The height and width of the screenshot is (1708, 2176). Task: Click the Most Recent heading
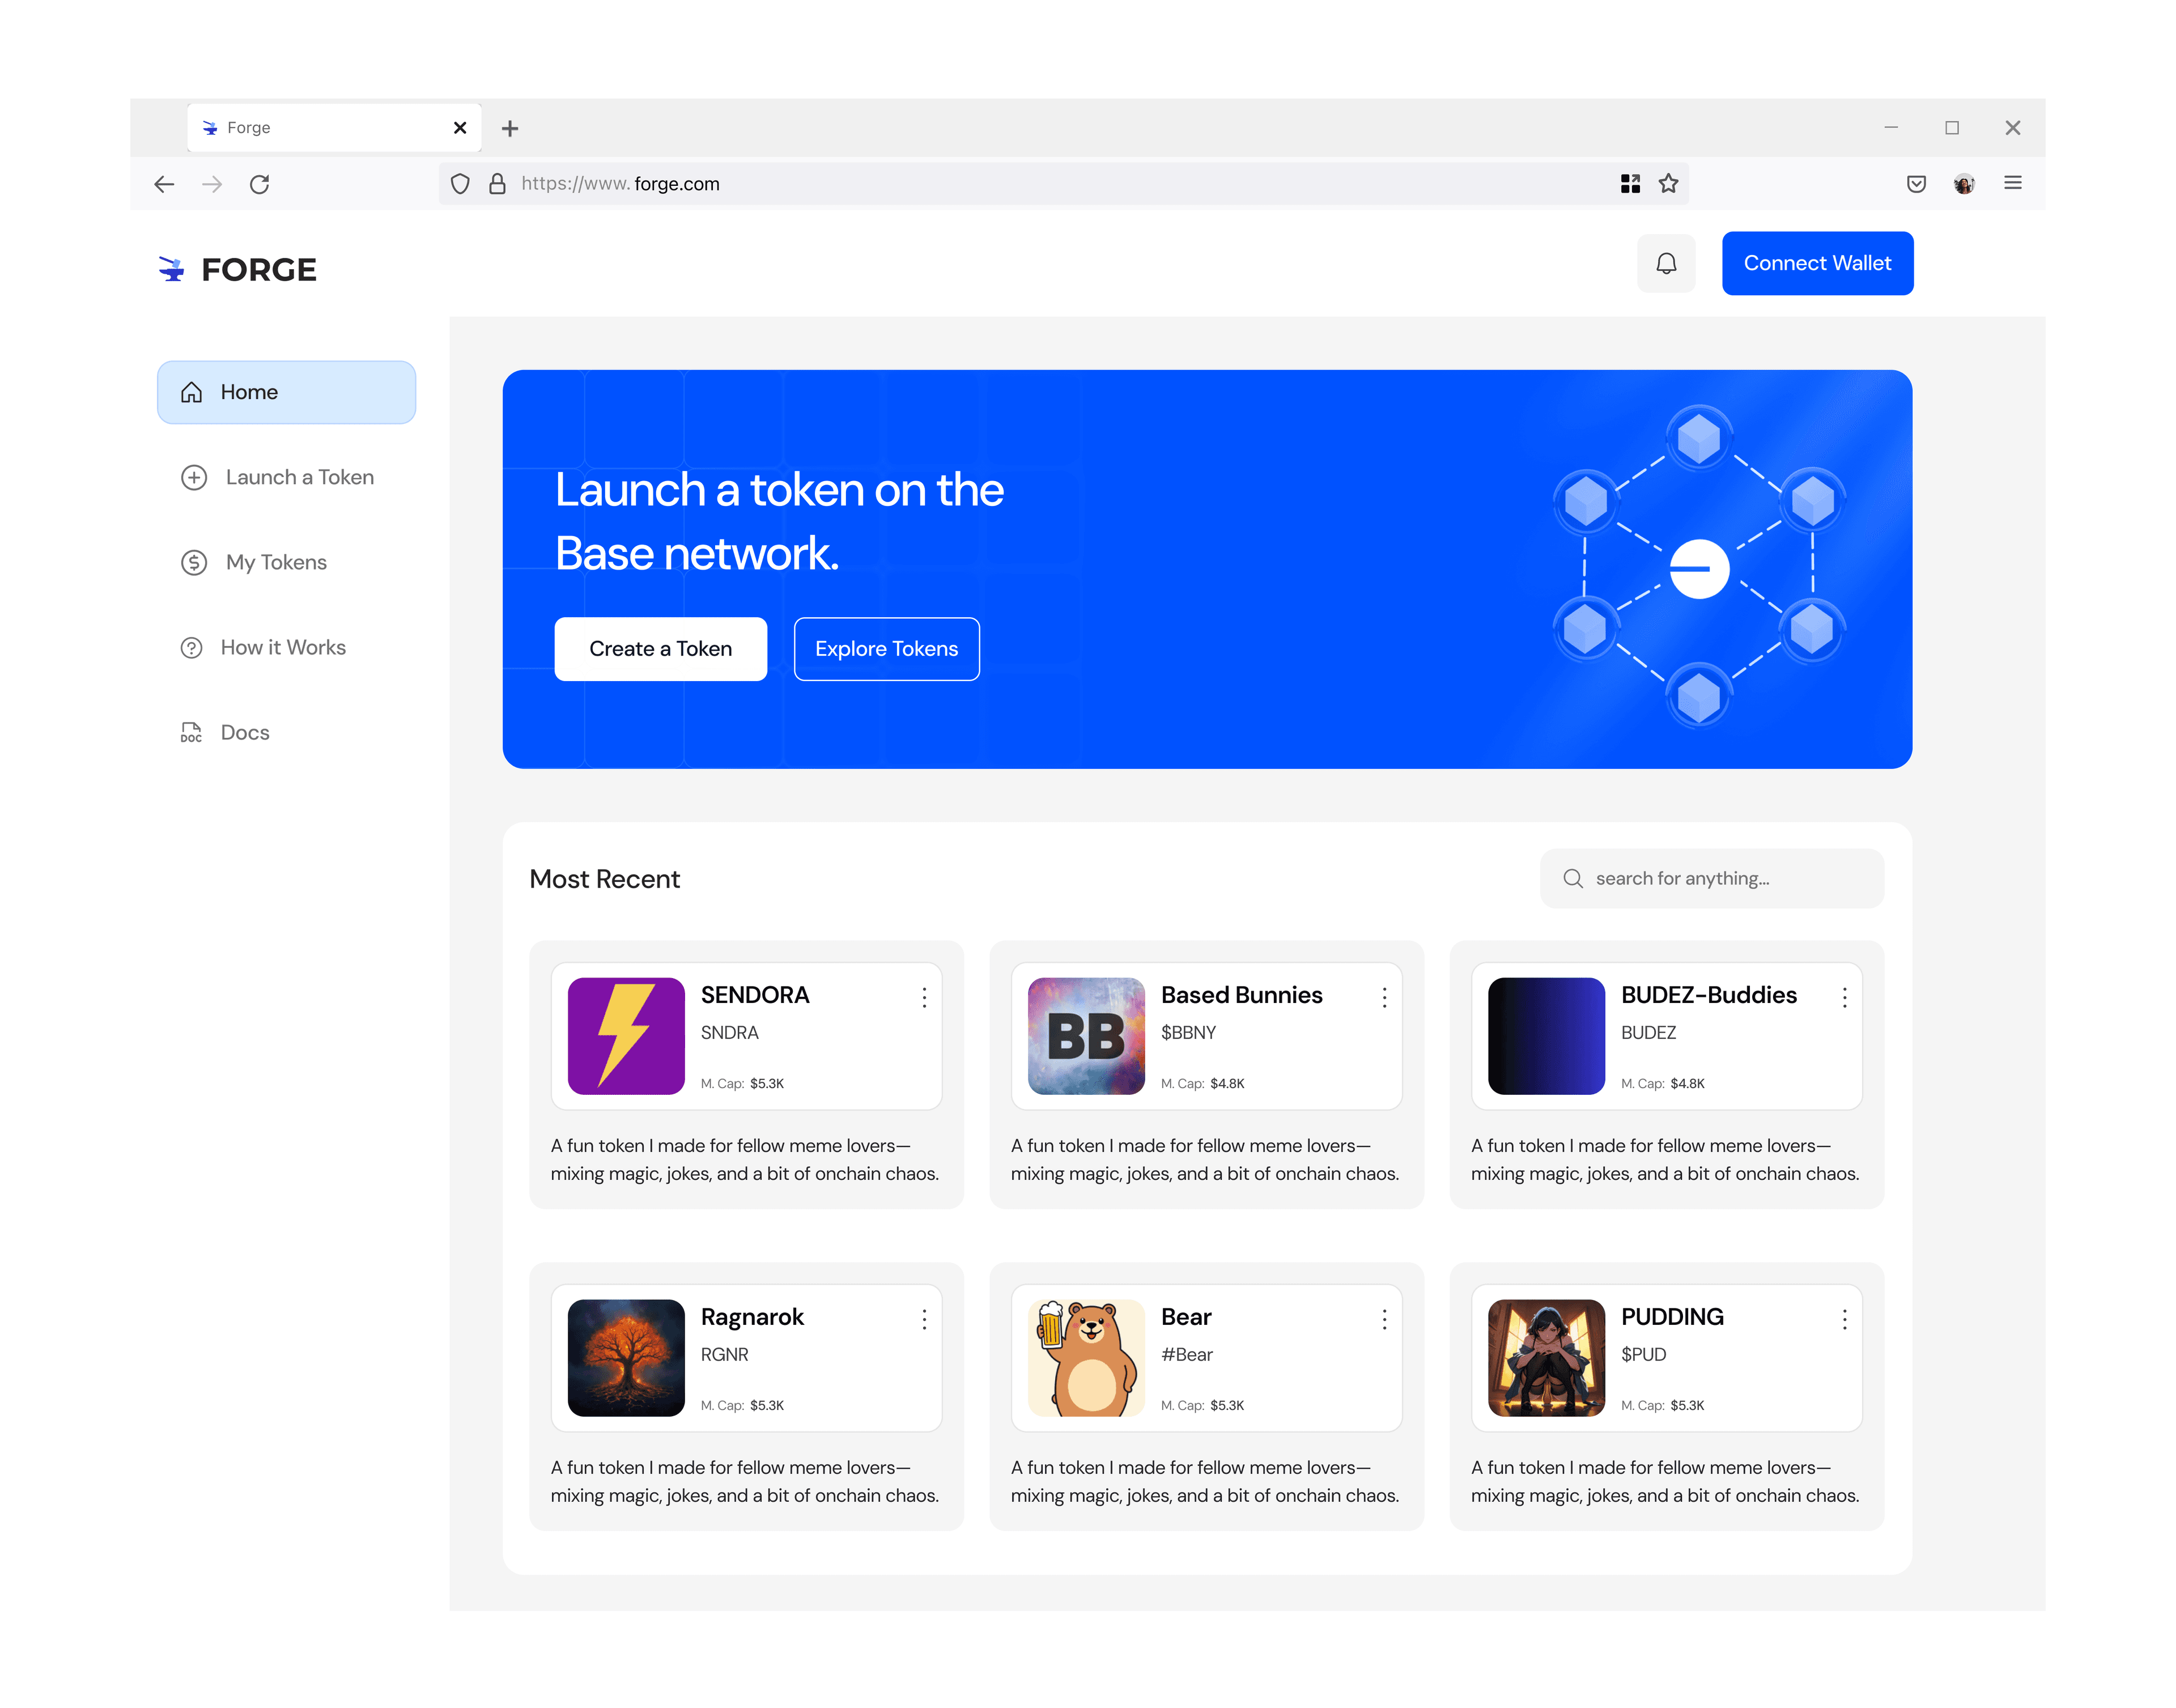tap(604, 879)
